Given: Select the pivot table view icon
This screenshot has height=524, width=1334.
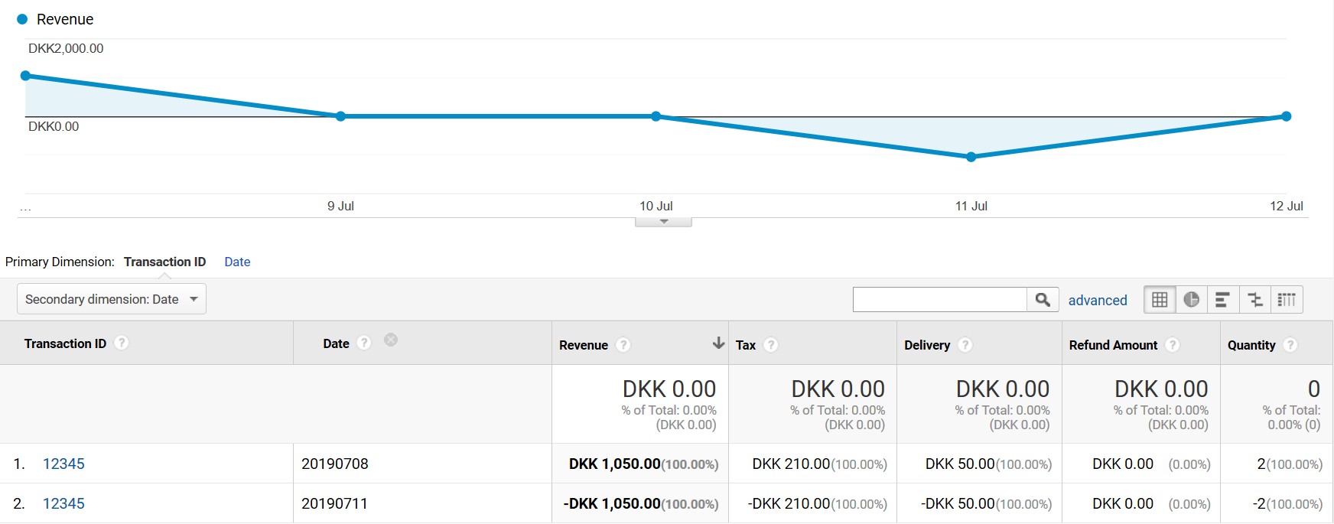Looking at the screenshot, I should pyautogui.click(x=1287, y=300).
